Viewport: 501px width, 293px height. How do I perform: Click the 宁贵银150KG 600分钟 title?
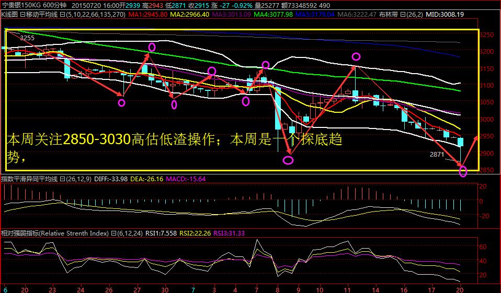34,5
